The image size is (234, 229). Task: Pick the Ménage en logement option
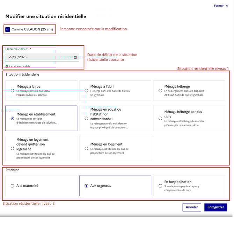86,148
